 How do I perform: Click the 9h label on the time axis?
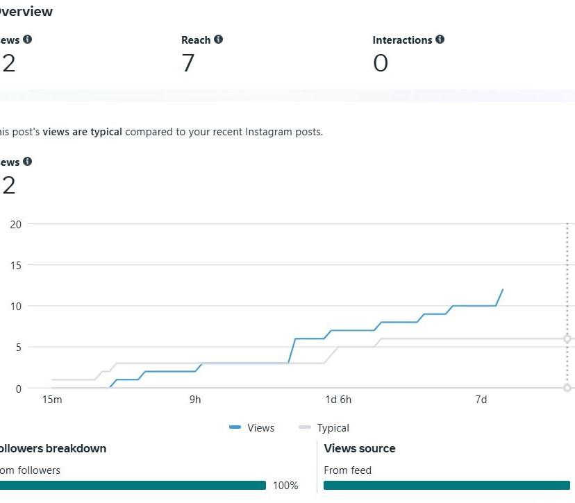[x=195, y=400]
